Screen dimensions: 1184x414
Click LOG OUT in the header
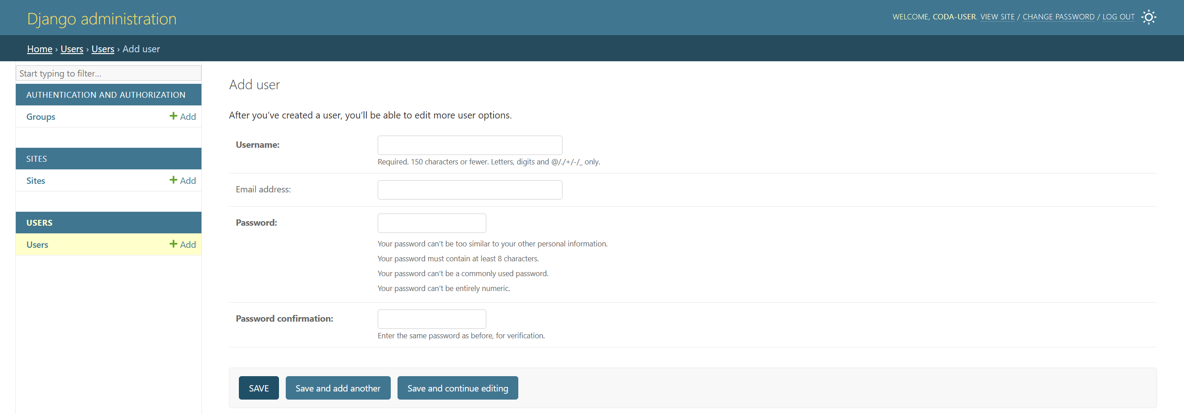(x=1118, y=17)
